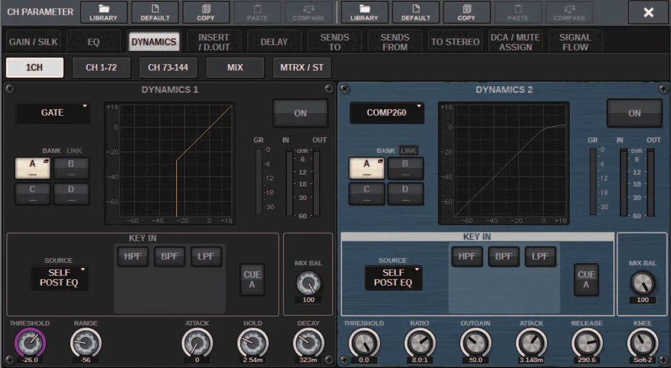Open the SIGNAL FLOW tab
Viewport: 671px width, 368px height.
[x=575, y=42]
